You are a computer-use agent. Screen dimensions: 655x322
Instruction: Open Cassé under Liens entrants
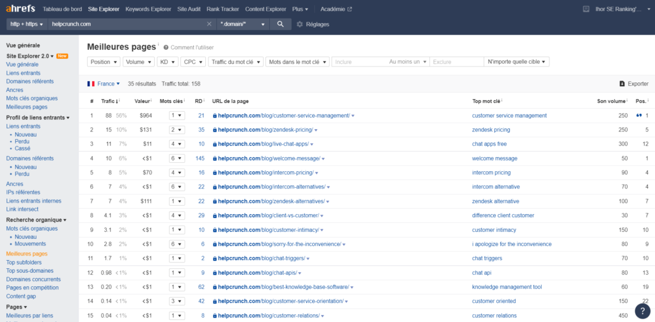(x=22, y=148)
